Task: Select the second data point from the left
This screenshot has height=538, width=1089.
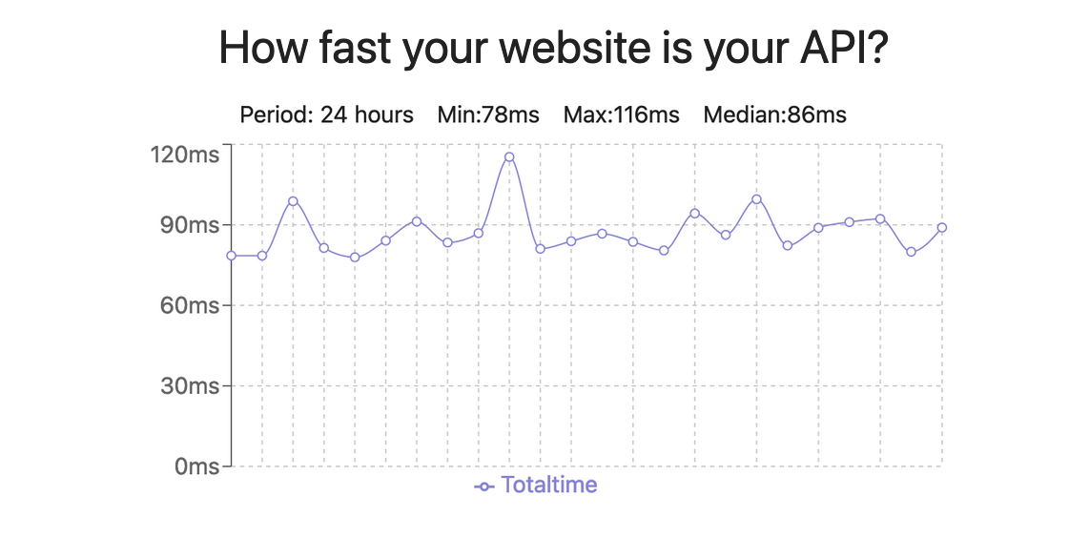Action: 262,256
